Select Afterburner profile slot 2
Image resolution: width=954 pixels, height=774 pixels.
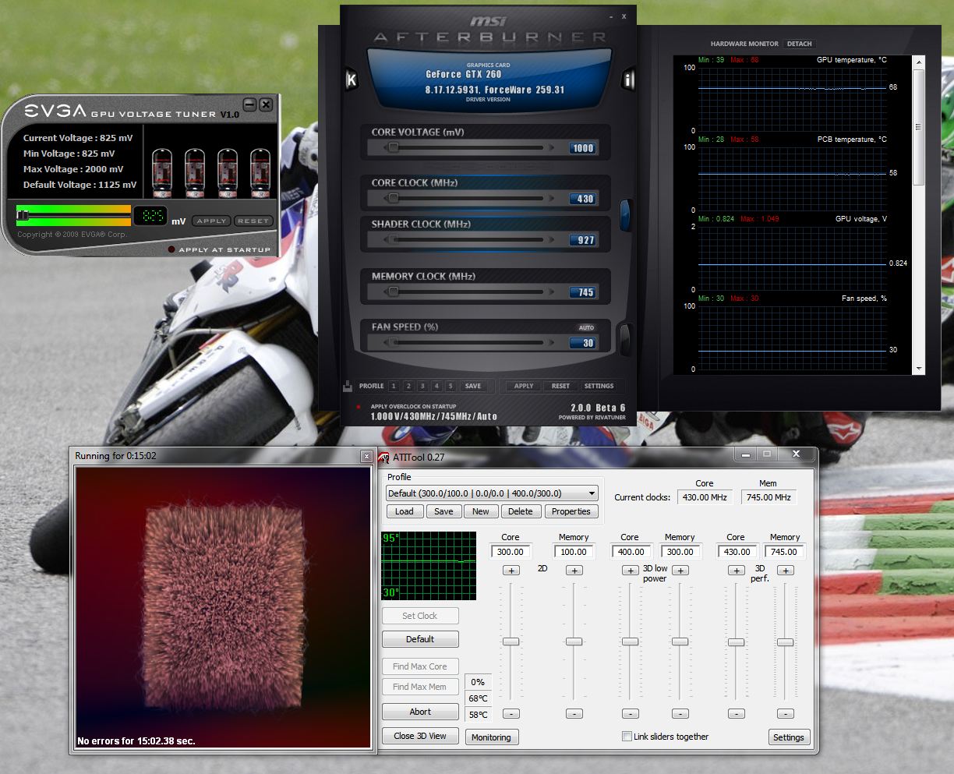coord(408,386)
